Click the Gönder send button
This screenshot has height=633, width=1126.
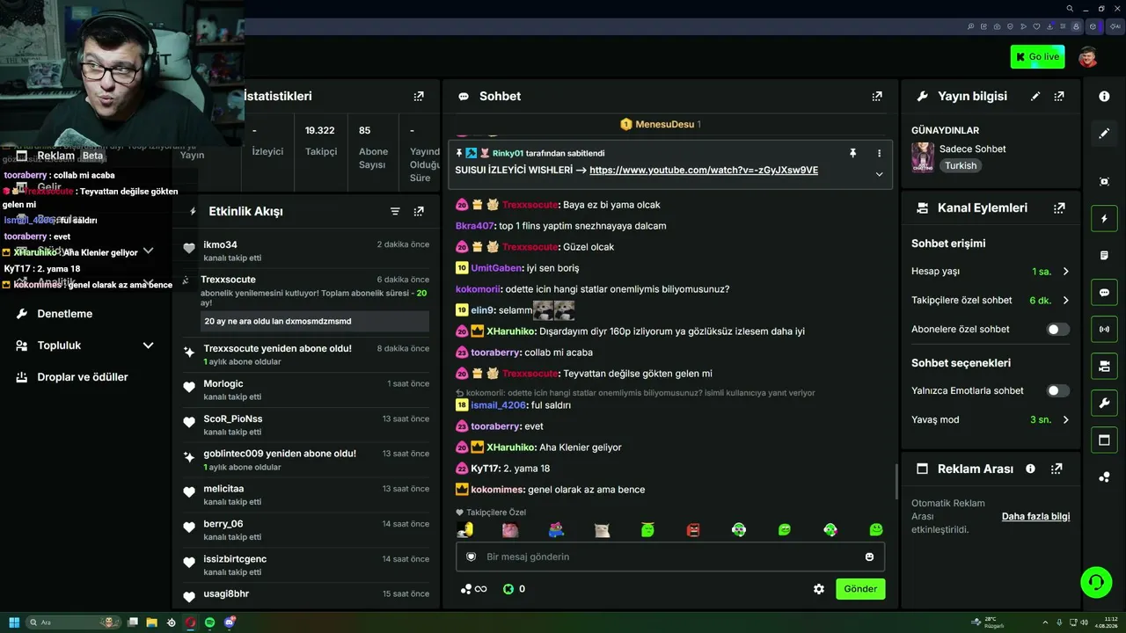tap(860, 589)
